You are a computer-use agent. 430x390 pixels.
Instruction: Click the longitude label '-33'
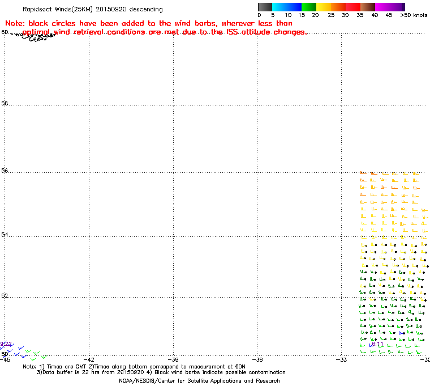(341, 359)
